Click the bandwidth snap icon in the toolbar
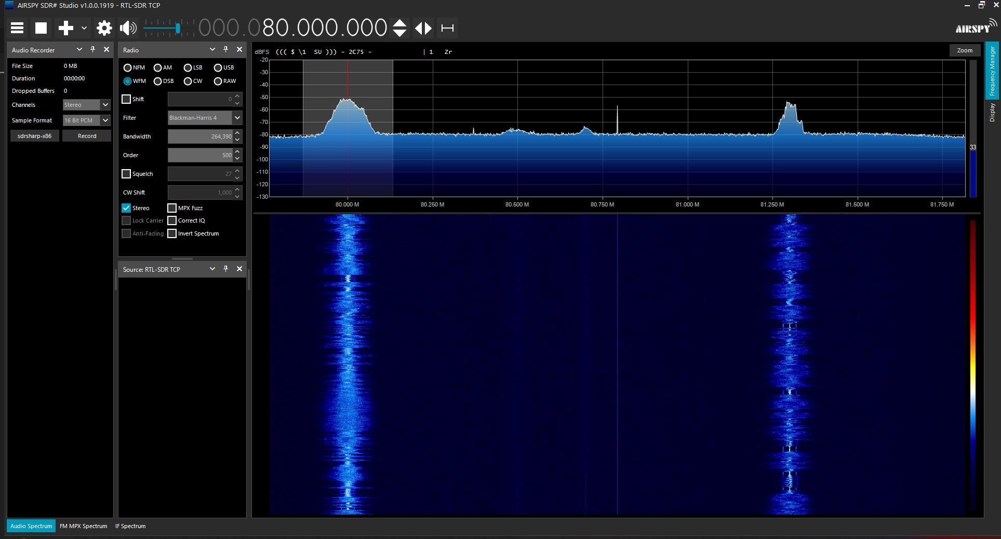The image size is (1001, 539). pos(447,28)
